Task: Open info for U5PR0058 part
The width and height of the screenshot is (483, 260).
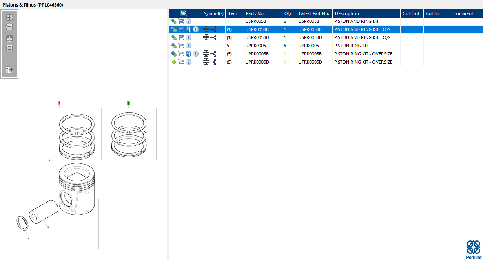Action: [188, 21]
